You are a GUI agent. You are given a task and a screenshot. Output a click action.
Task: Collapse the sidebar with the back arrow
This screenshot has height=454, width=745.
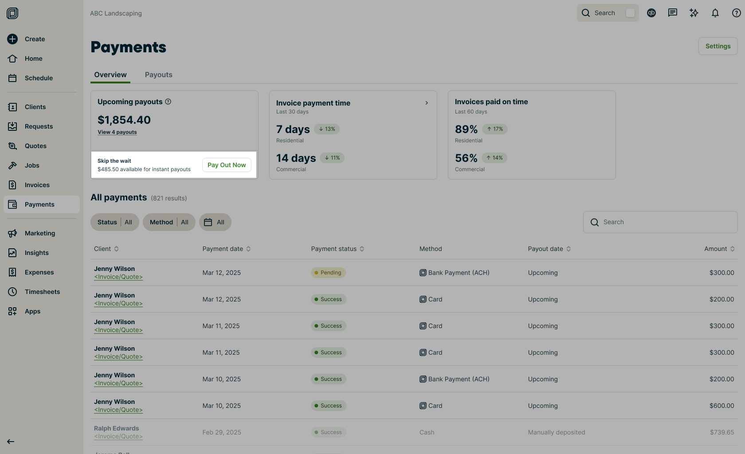11,441
